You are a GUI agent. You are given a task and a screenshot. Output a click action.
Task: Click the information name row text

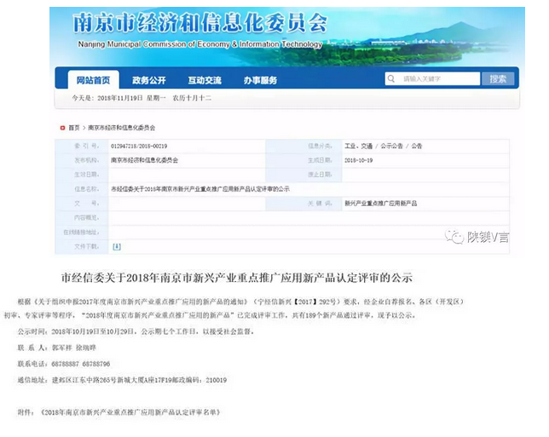click(200, 189)
